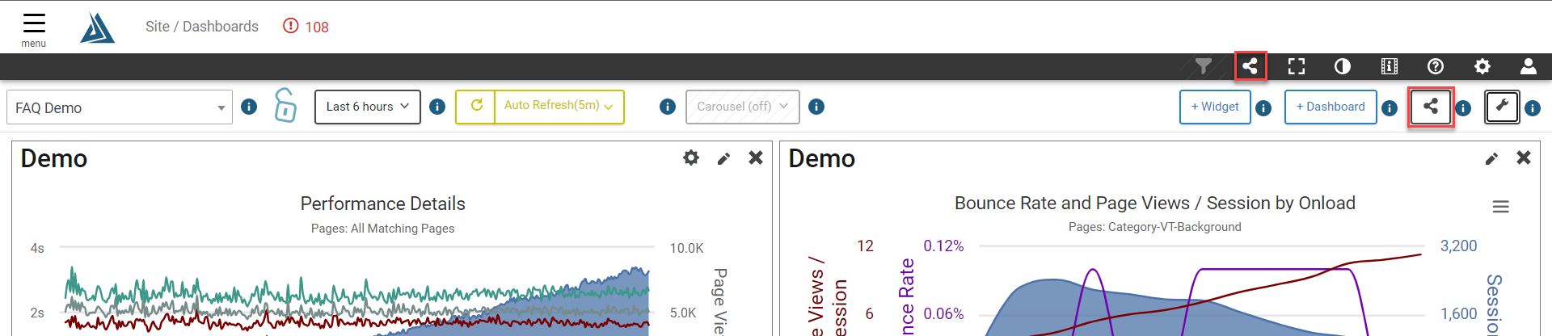The image size is (1552, 336).
Task: Open gear settings on Performance Details widget
Action: 691,157
